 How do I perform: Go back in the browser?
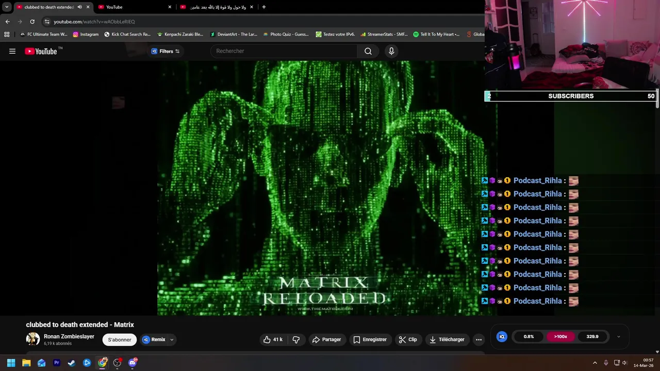click(x=7, y=22)
